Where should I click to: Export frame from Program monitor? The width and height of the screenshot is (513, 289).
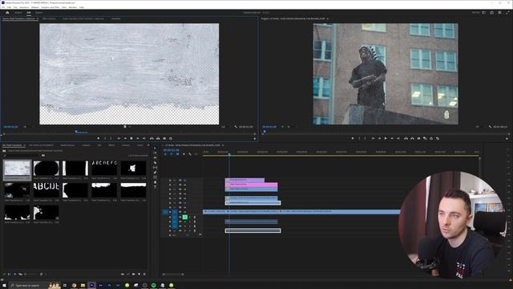418,138
